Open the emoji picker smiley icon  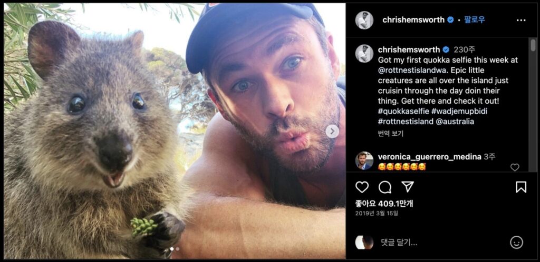[x=516, y=243]
